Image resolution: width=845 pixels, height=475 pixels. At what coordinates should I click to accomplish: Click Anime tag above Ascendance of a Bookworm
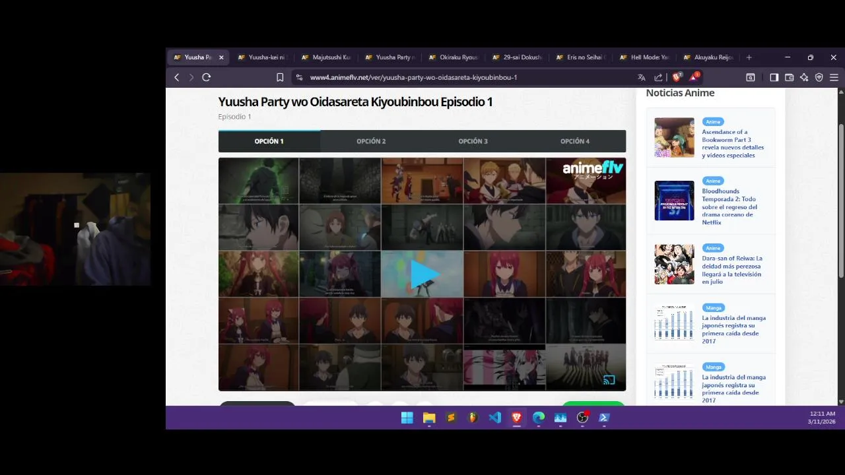pos(713,122)
